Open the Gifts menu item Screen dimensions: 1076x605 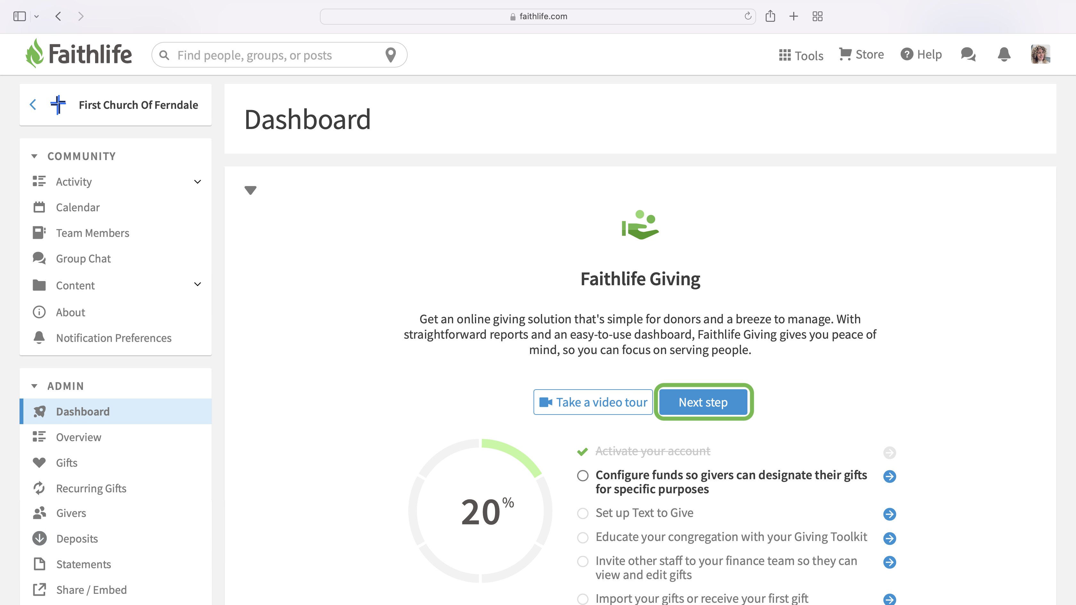(116, 463)
